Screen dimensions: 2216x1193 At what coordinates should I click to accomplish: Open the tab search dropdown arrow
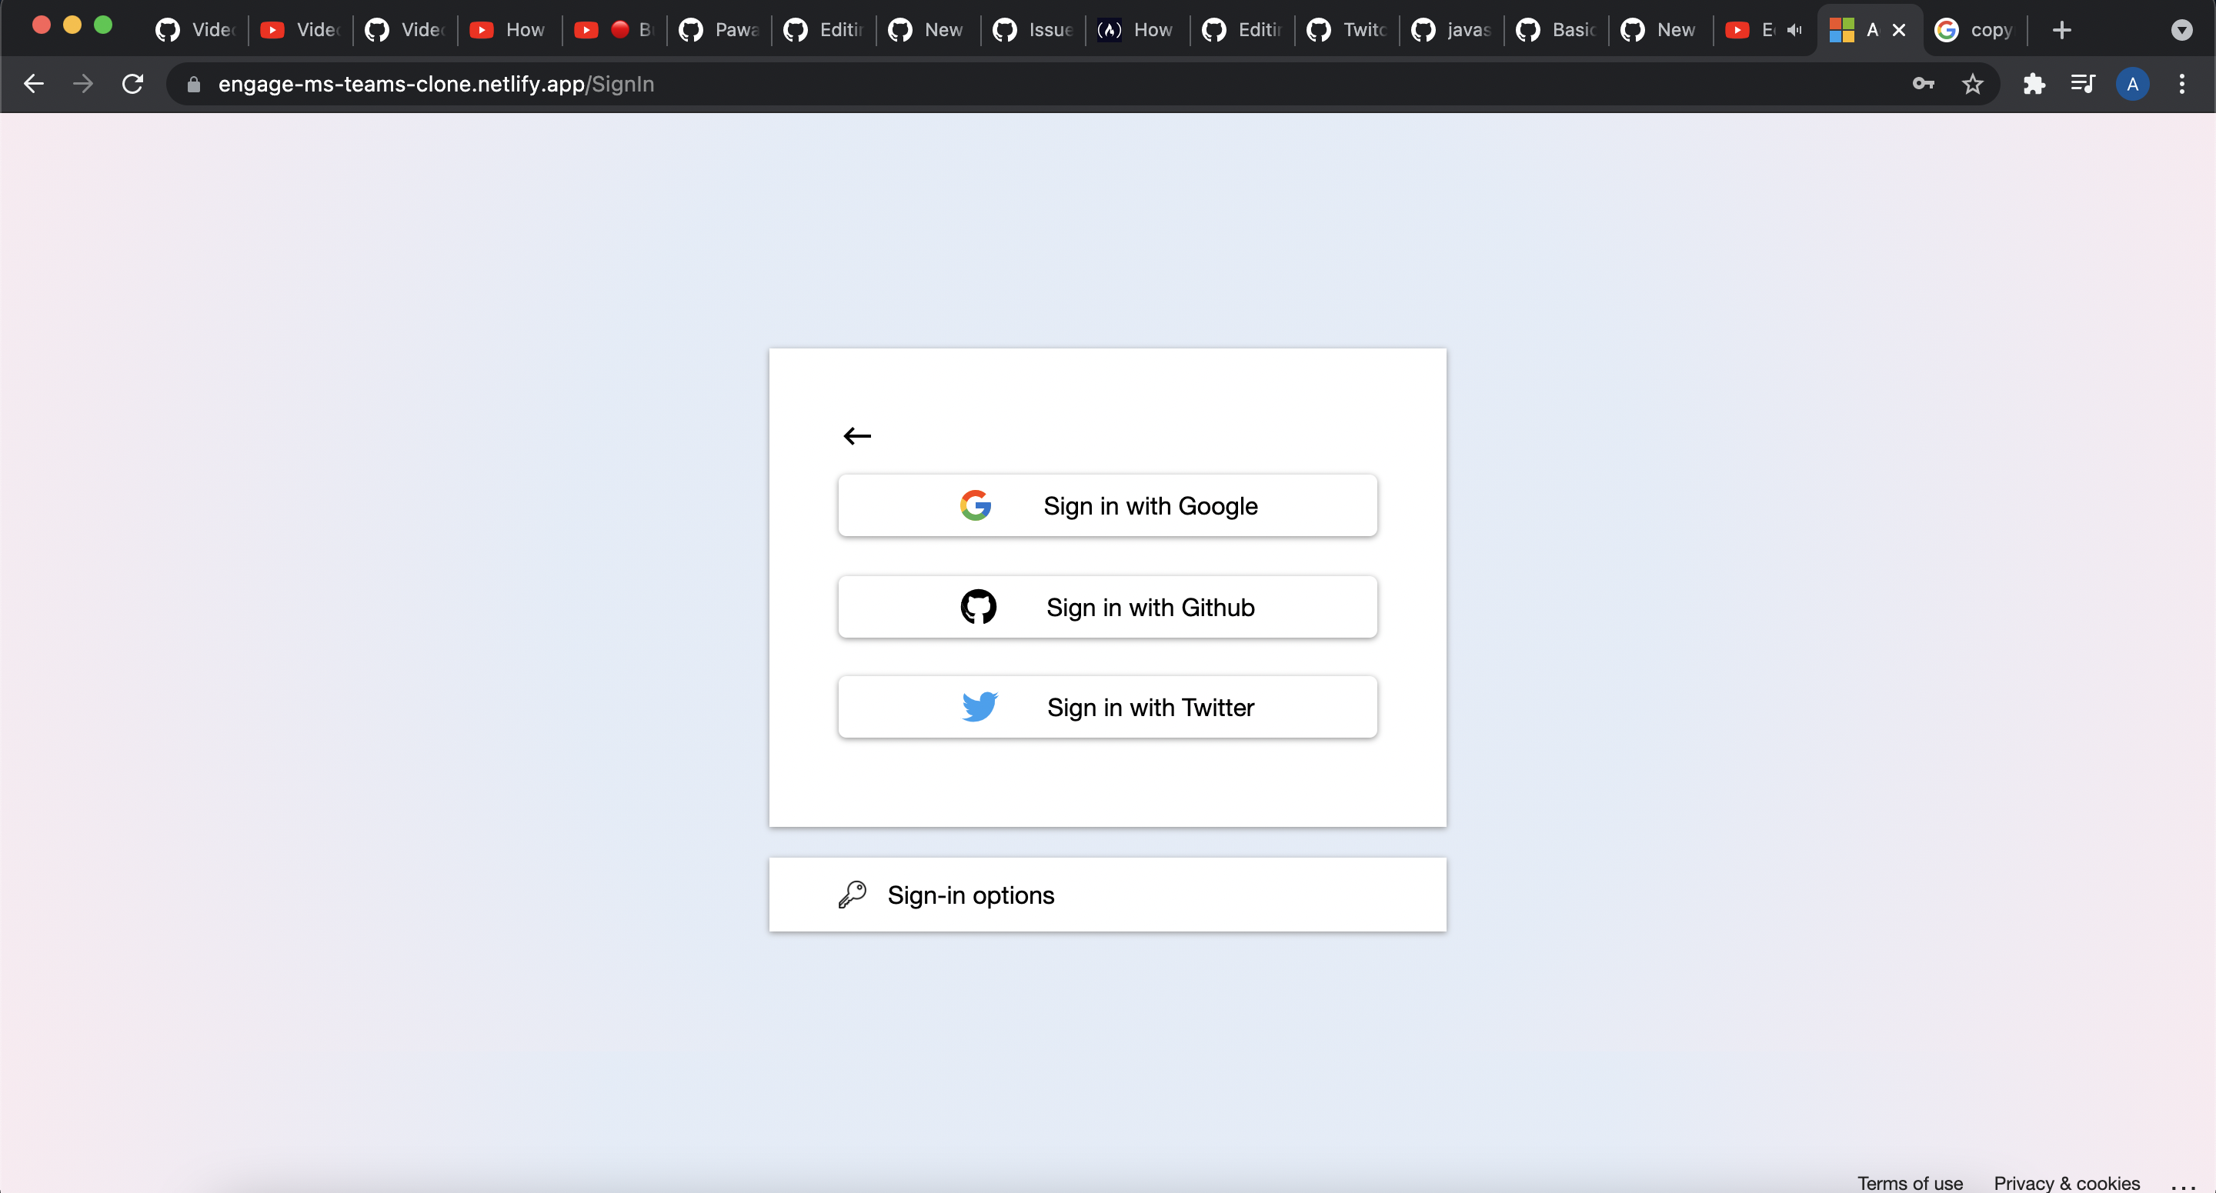pyautogui.click(x=2181, y=30)
